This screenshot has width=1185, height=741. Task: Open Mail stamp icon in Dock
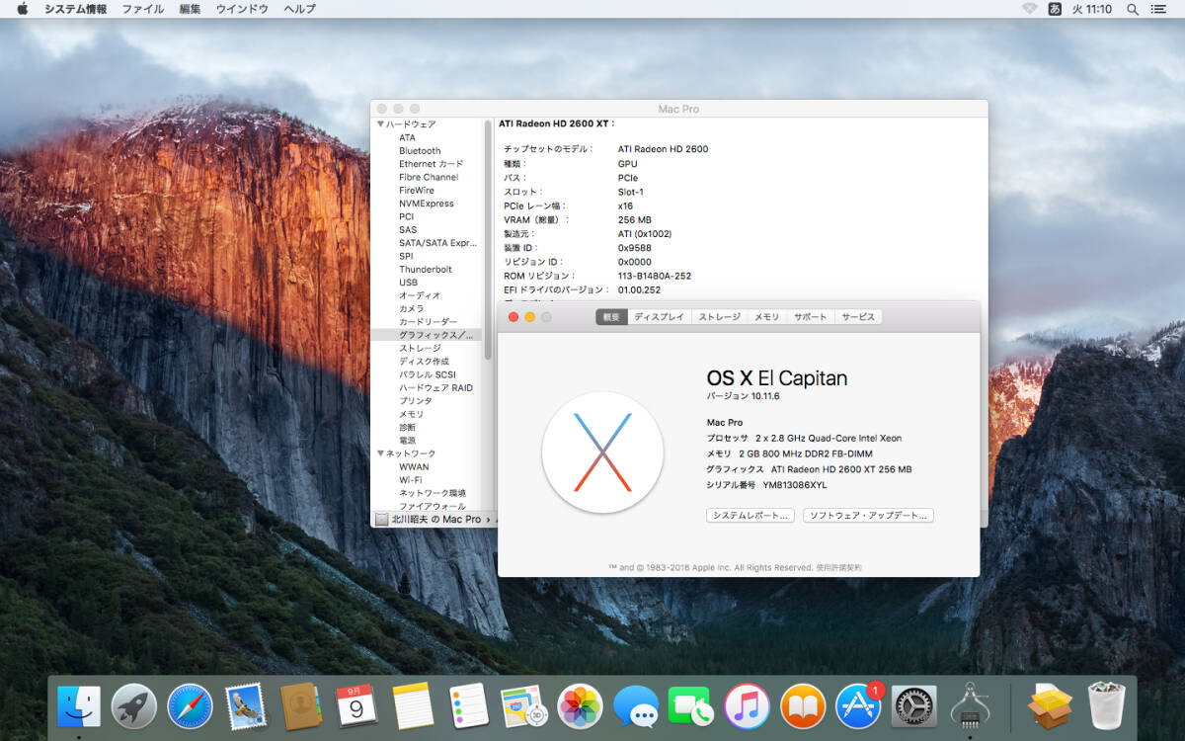pyautogui.click(x=245, y=705)
